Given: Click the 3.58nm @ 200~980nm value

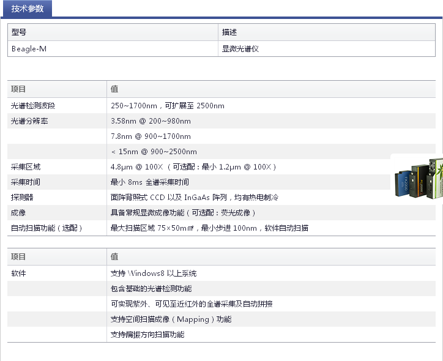Looking at the screenshot, I should point(151,121).
